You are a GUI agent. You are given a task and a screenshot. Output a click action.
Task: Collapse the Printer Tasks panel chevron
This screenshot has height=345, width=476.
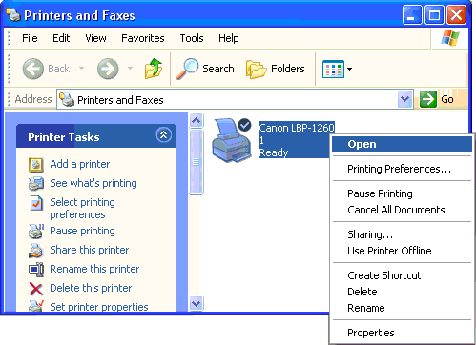164,135
